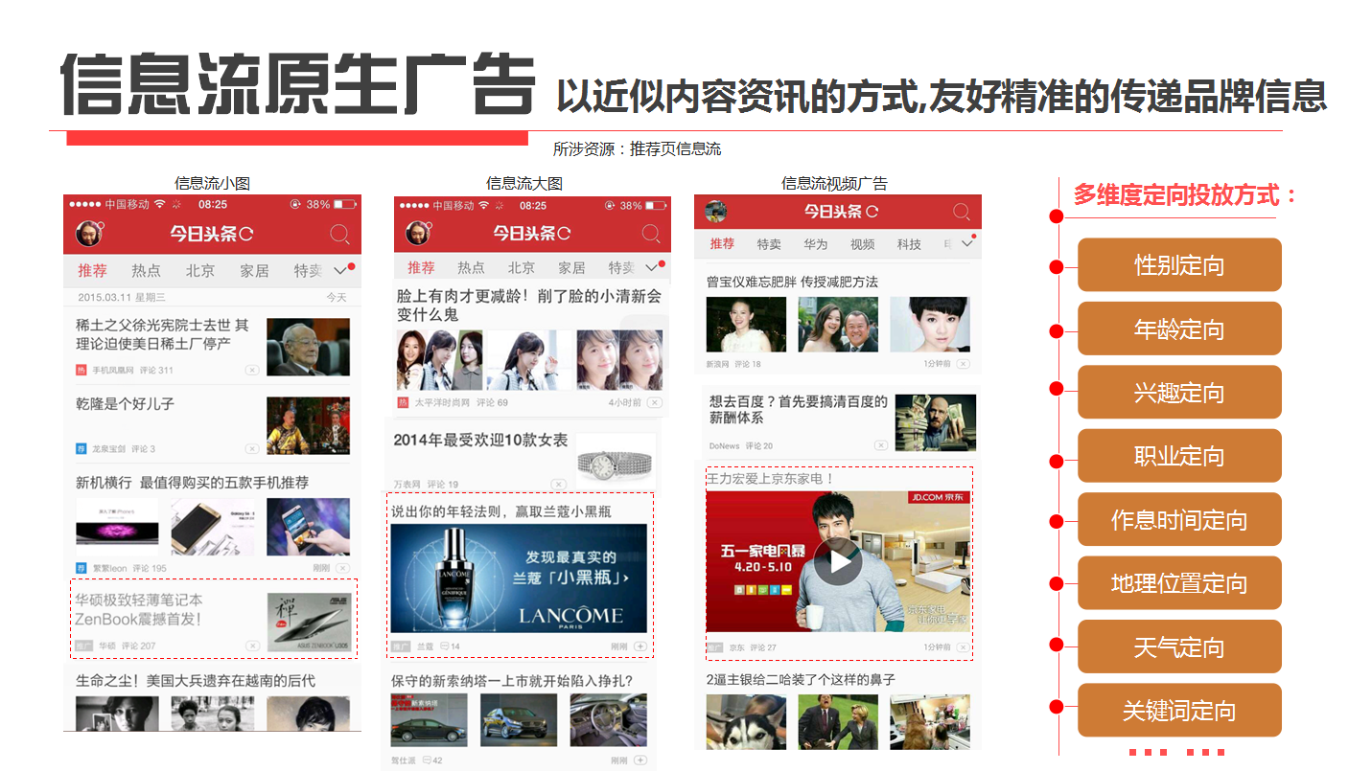Dismiss the ASUS ZenBook ad with its X

252,646
